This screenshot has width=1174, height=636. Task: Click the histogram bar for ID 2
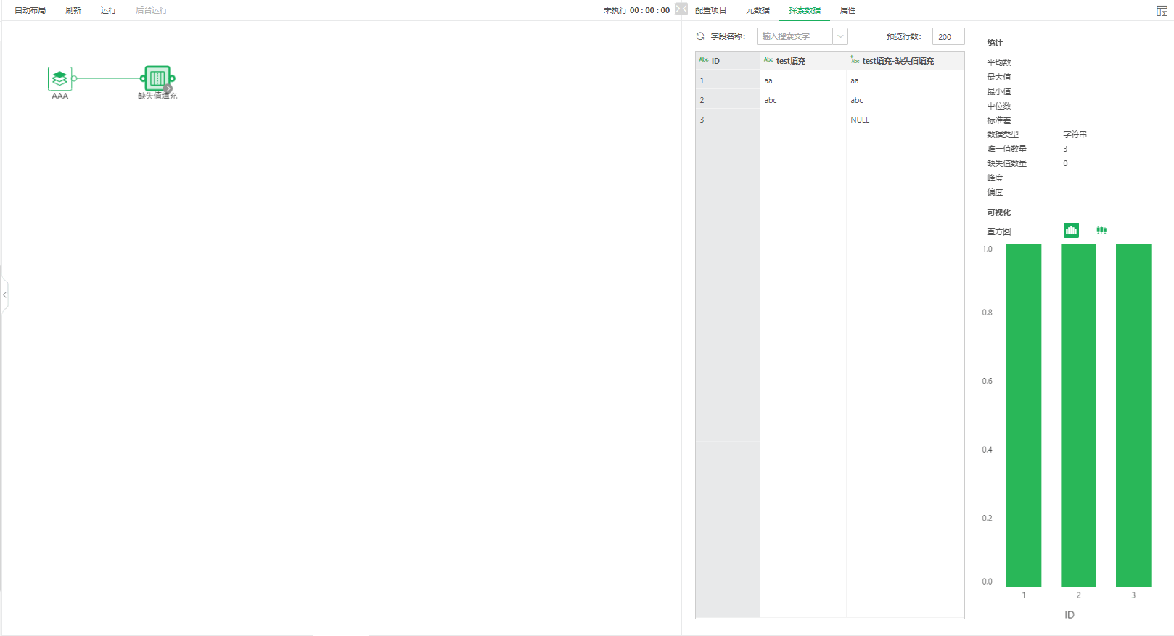point(1078,415)
